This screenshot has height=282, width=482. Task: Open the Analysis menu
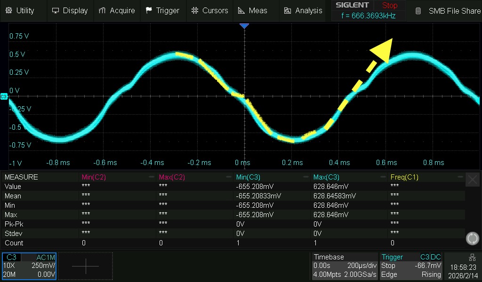pos(303,10)
